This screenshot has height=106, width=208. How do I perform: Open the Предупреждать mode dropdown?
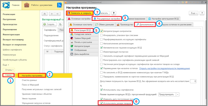178,94
